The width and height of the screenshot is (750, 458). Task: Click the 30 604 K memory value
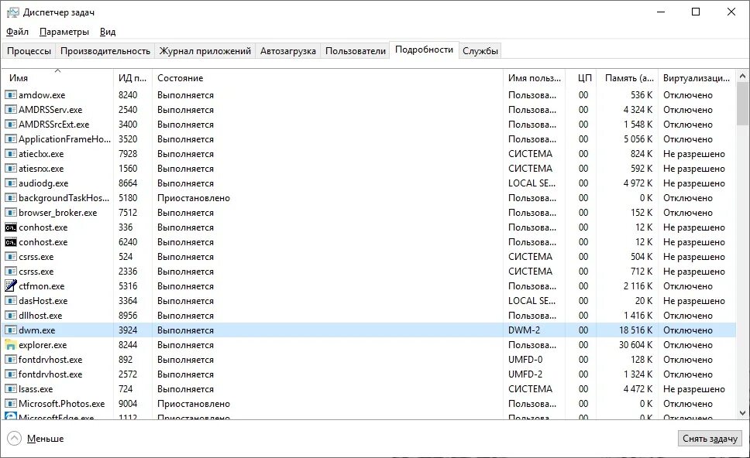(635, 345)
